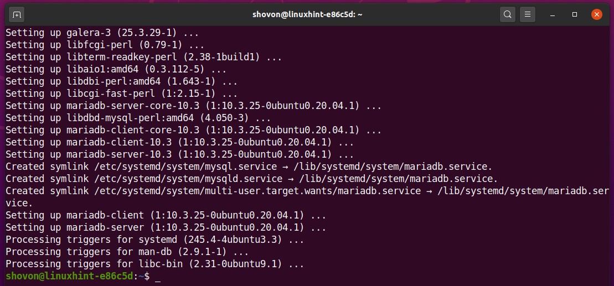Minimize the terminal window
Screen dimensions: 614x286
(554, 13)
